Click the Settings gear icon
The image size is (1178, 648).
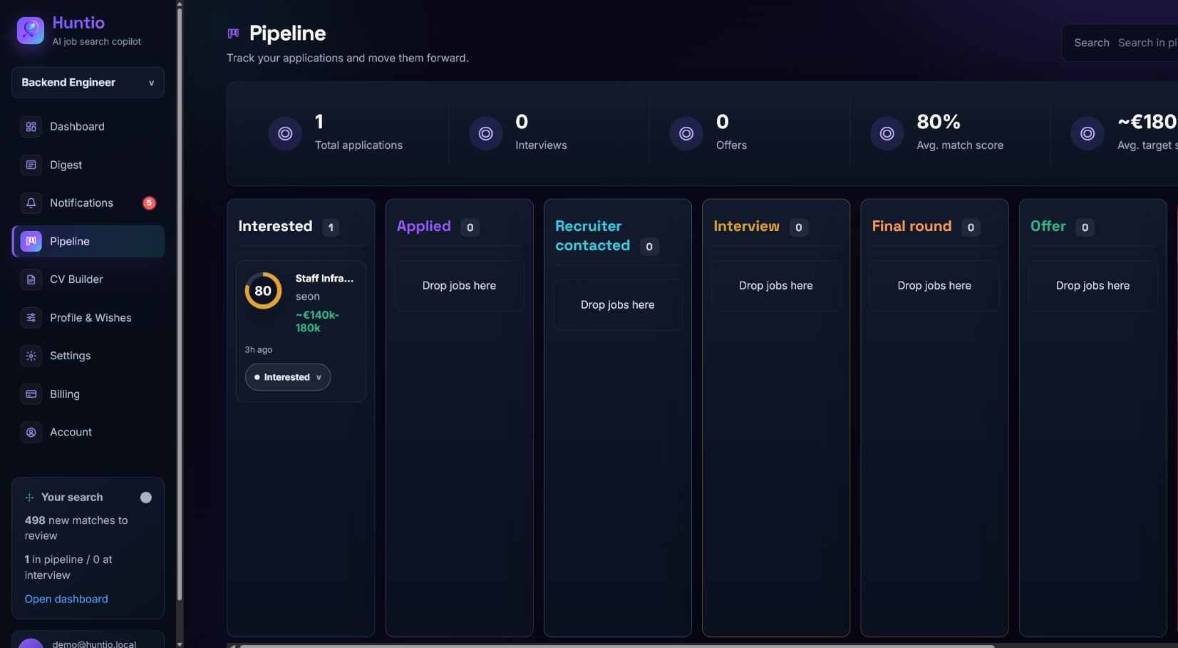coord(31,356)
